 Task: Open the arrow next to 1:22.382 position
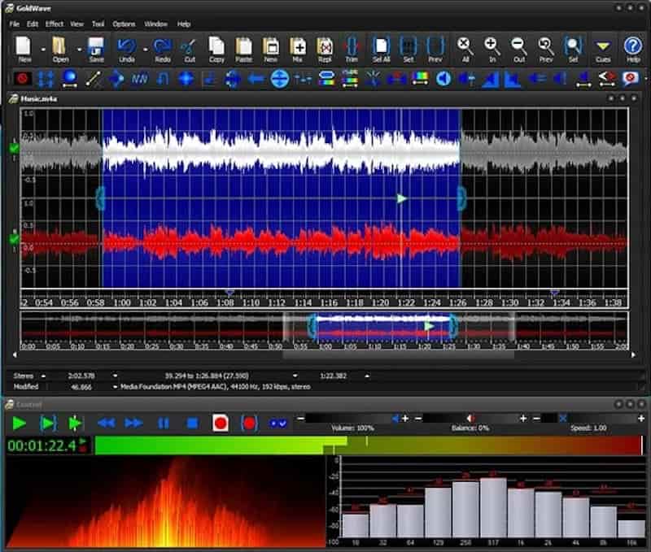pos(367,376)
